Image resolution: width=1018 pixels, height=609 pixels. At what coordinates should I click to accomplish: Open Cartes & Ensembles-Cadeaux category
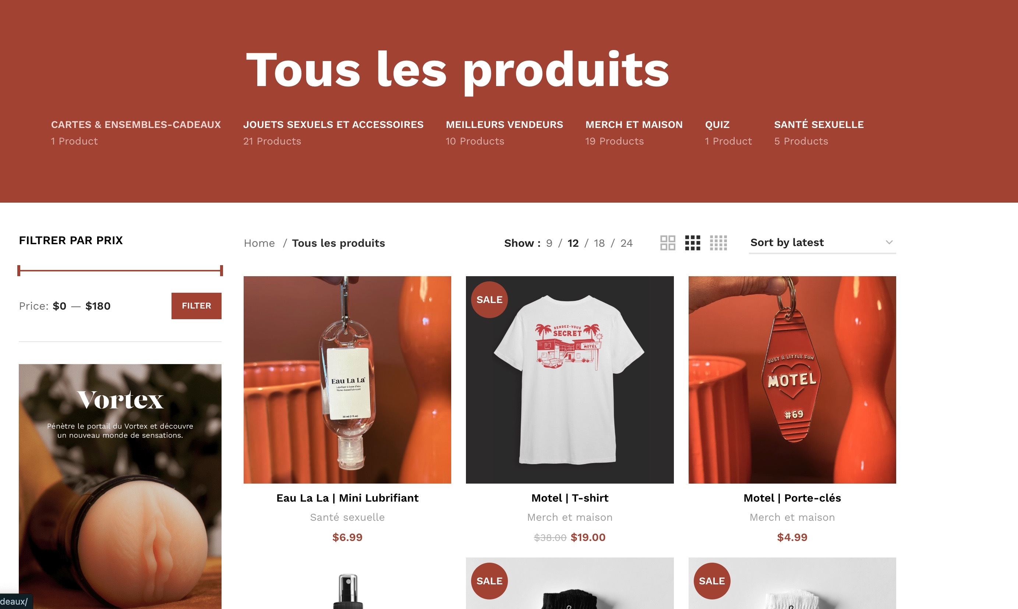(x=136, y=124)
